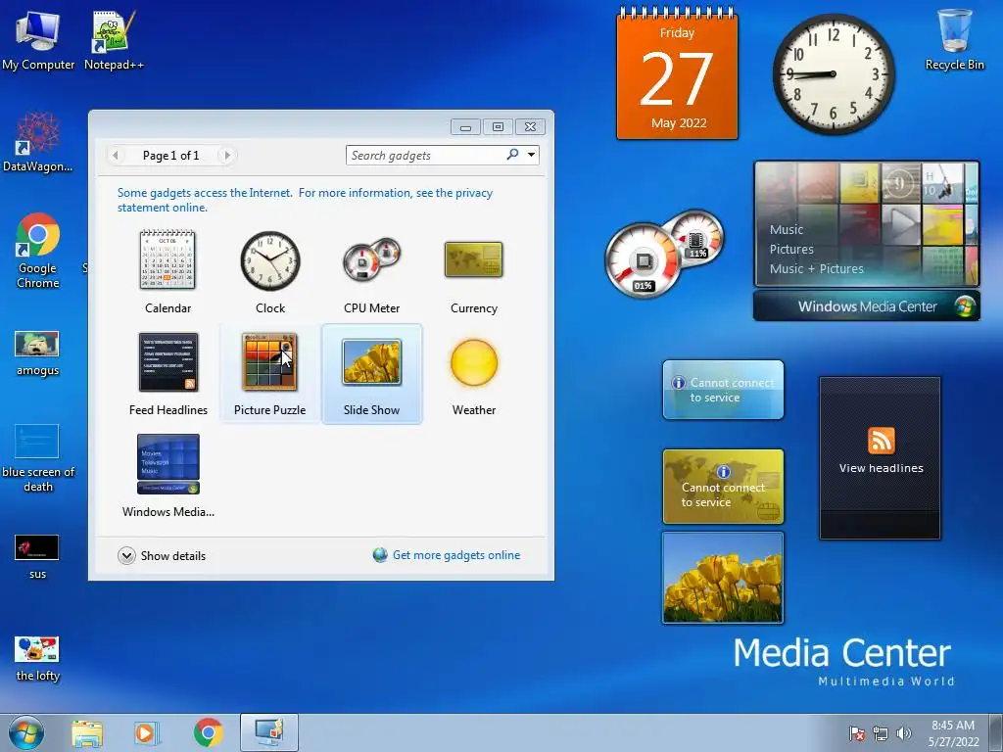Select Music + Pictures in Media Center gadget
The height and width of the screenshot is (752, 1003).
point(816,268)
